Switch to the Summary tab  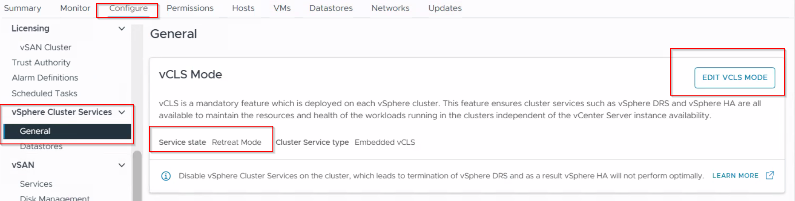pos(23,8)
